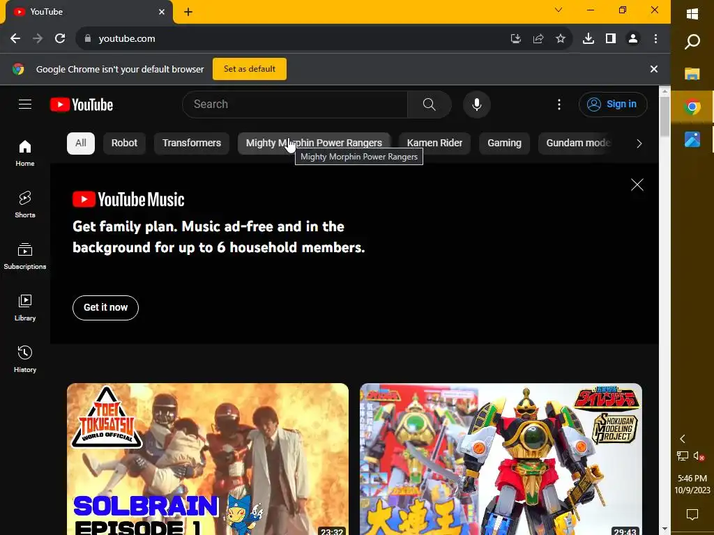Click the YouTube Music logo
This screenshot has height=535, width=714.
[x=128, y=199]
